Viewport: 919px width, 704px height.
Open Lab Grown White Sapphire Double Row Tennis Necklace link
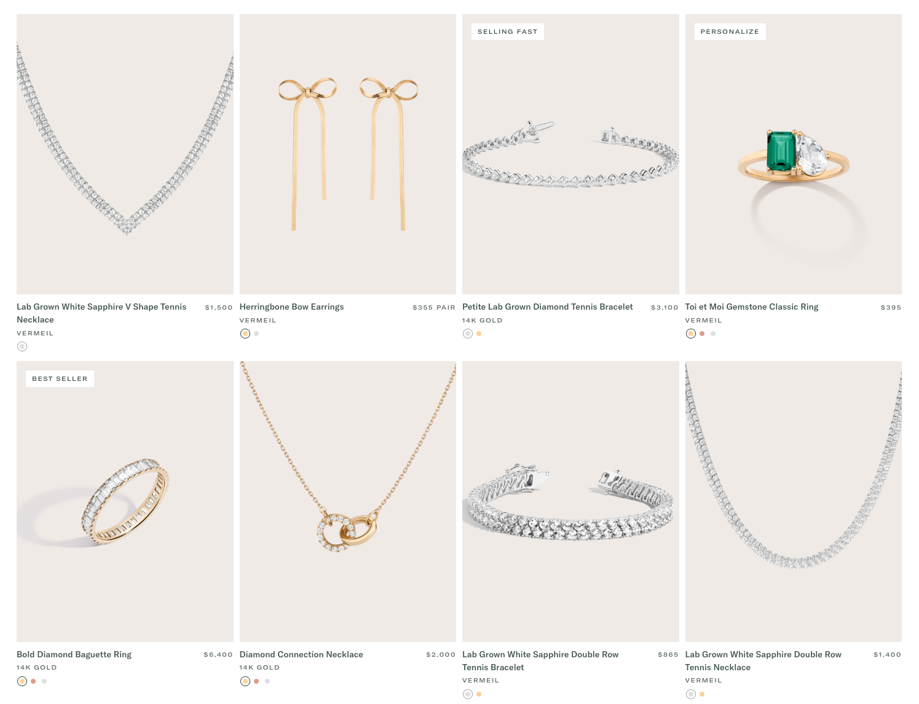[x=763, y=661]
